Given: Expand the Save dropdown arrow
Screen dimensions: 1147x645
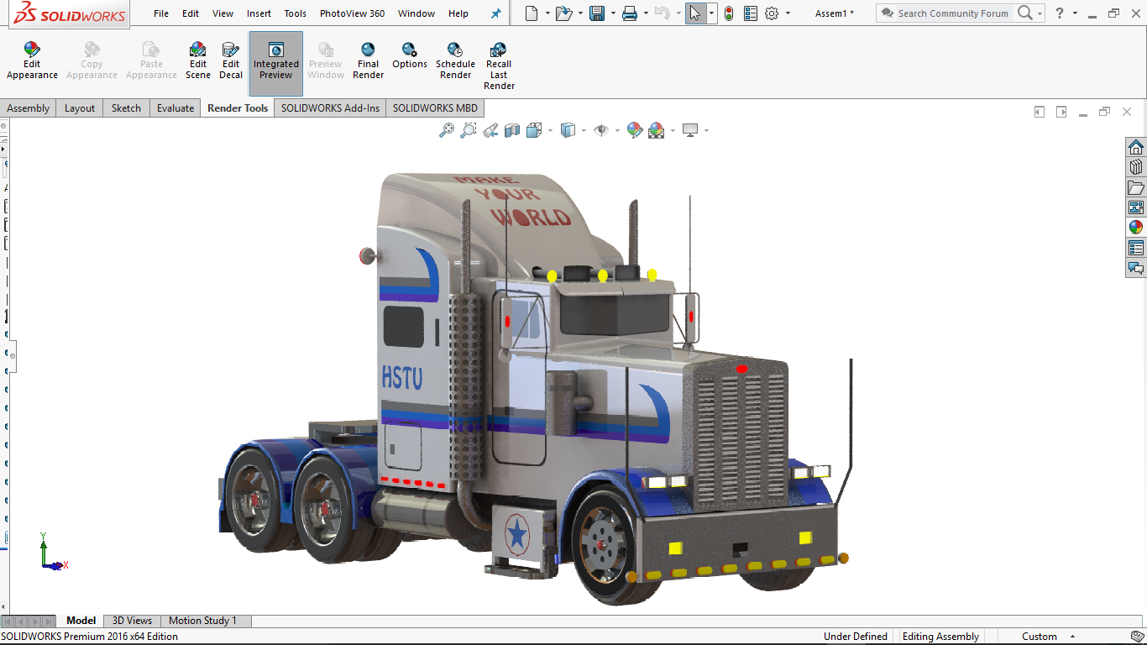Looking at the screenshot, I should point(613,13).
